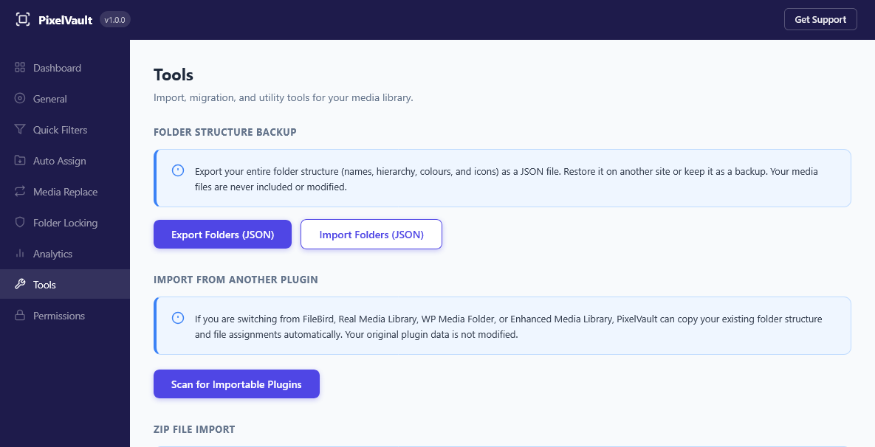
Task: Click the Zip File Import heading
Action: (x=194, y=429)
